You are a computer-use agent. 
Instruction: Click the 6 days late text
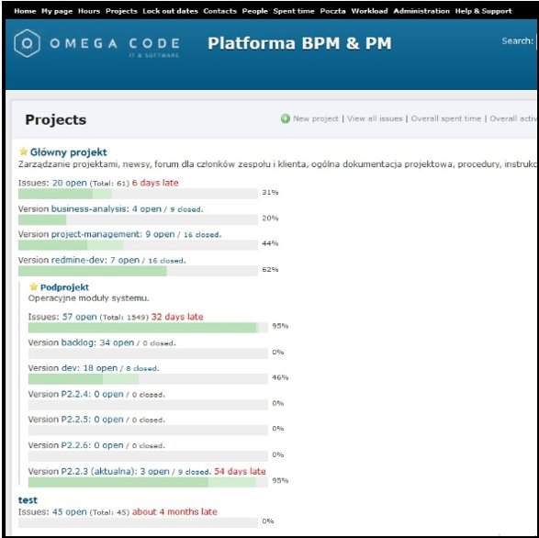point(155,183)
